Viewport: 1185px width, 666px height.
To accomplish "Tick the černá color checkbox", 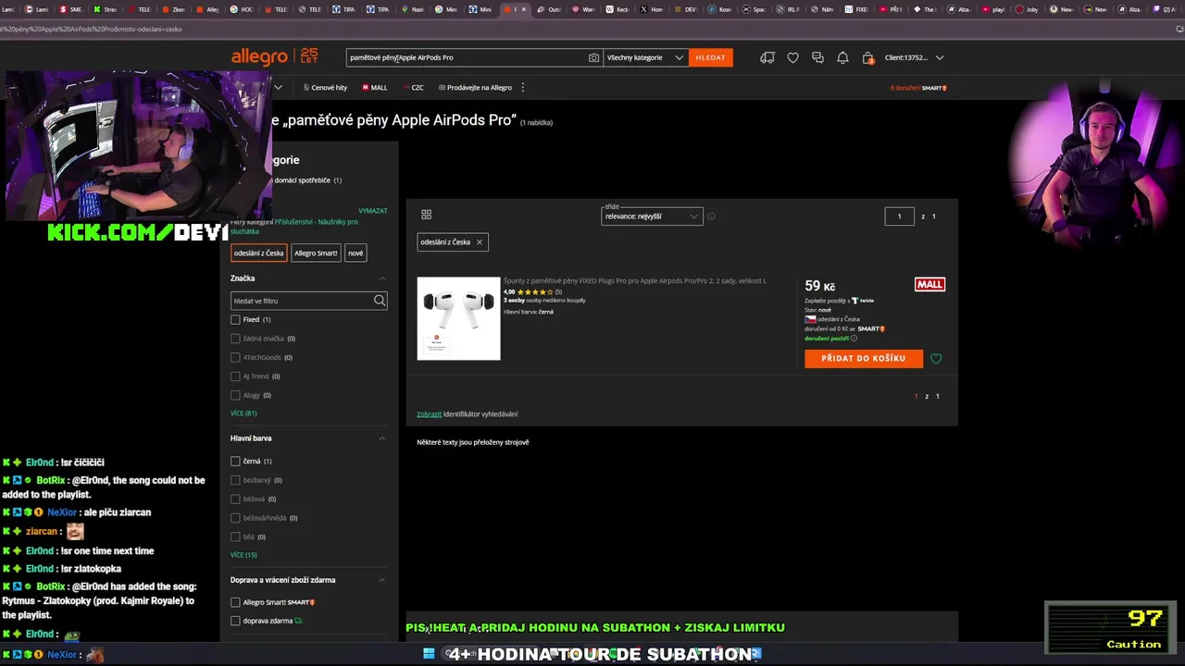I will point(235,462).
